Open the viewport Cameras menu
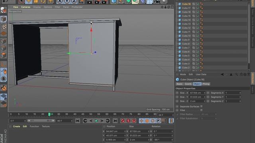255x143 pixels. pos(25,7)
